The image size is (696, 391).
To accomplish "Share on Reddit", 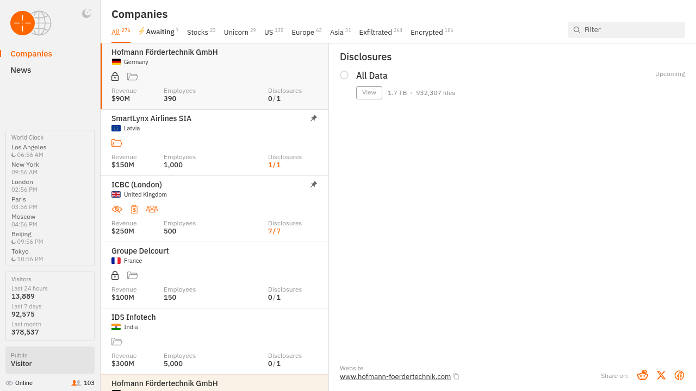I will (643, 375).
